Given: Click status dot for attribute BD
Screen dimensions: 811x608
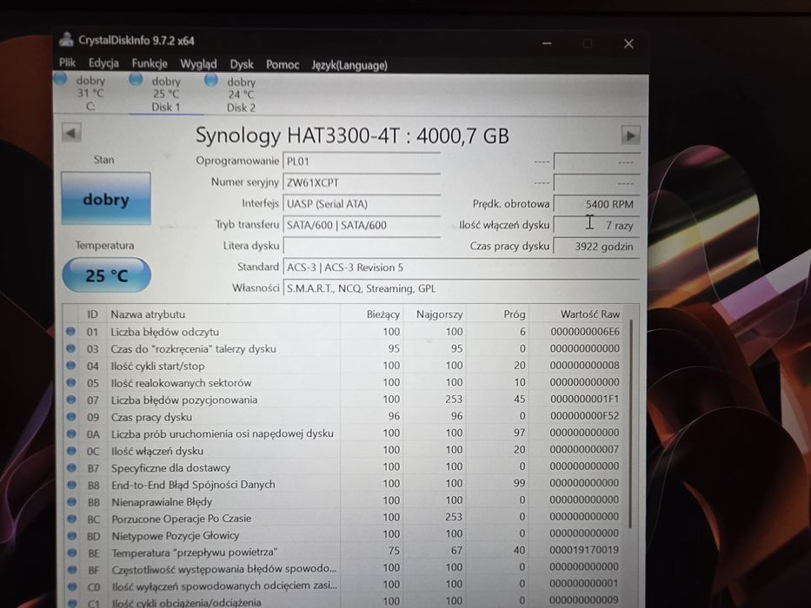Looking at the screenshot, I should click(72, 536).
